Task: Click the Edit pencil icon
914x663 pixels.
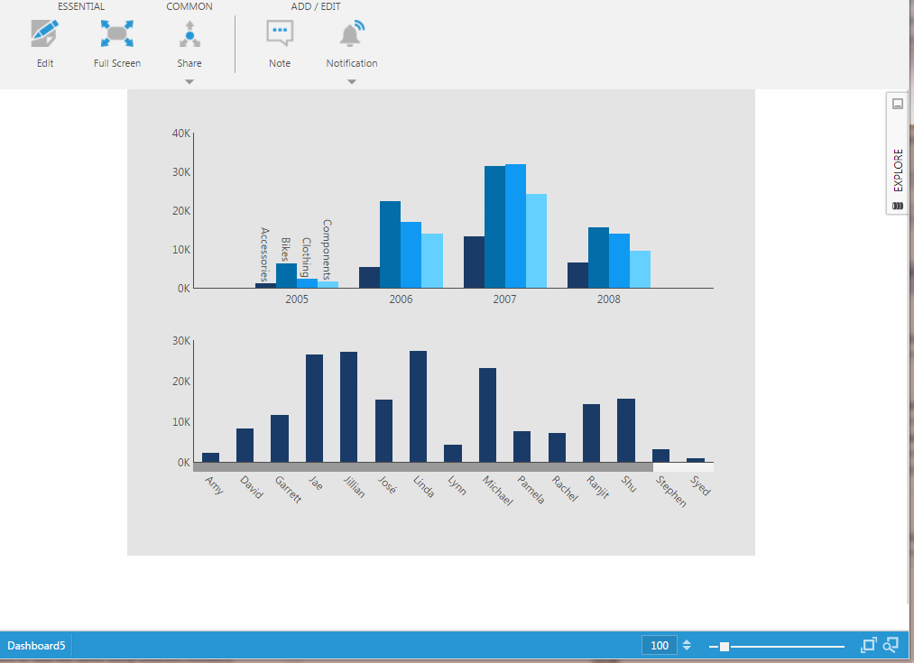Action: click(x=45, y=33)
